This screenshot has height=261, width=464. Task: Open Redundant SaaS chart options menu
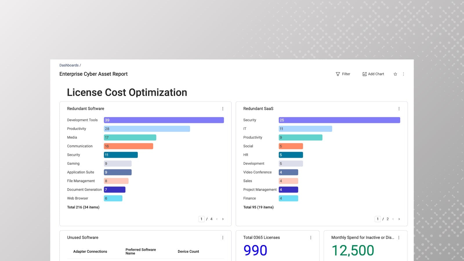coord(399,109)
